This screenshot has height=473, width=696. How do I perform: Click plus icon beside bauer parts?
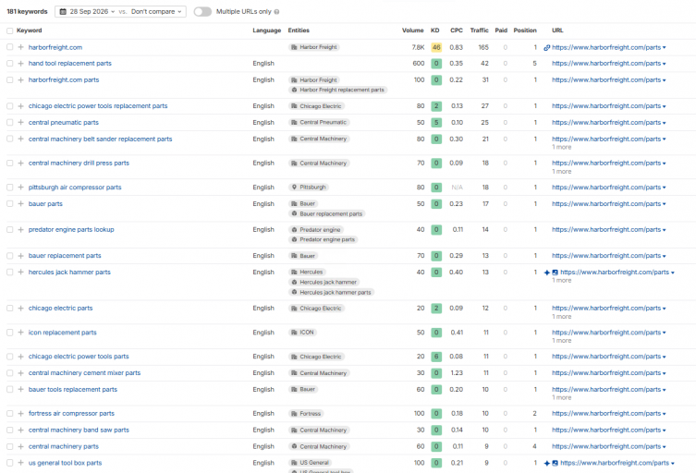click(20, 203)
